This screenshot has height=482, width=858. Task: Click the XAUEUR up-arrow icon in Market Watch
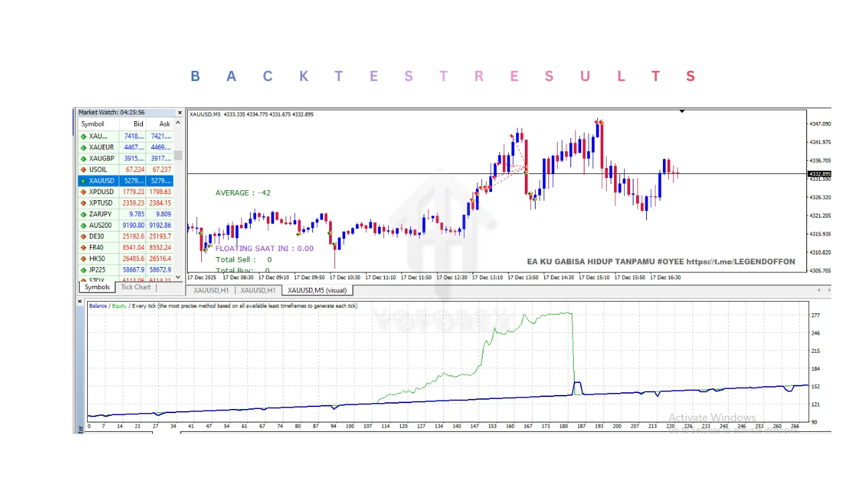pyautogui.click(x=83, y=147)
